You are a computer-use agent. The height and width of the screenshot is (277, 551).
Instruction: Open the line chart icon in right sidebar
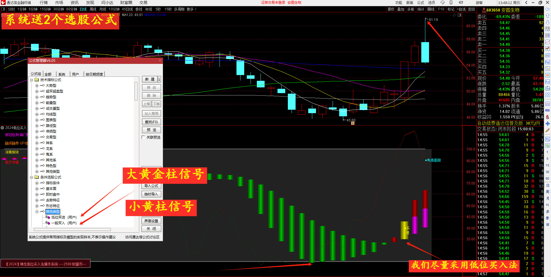click(548, 42)
